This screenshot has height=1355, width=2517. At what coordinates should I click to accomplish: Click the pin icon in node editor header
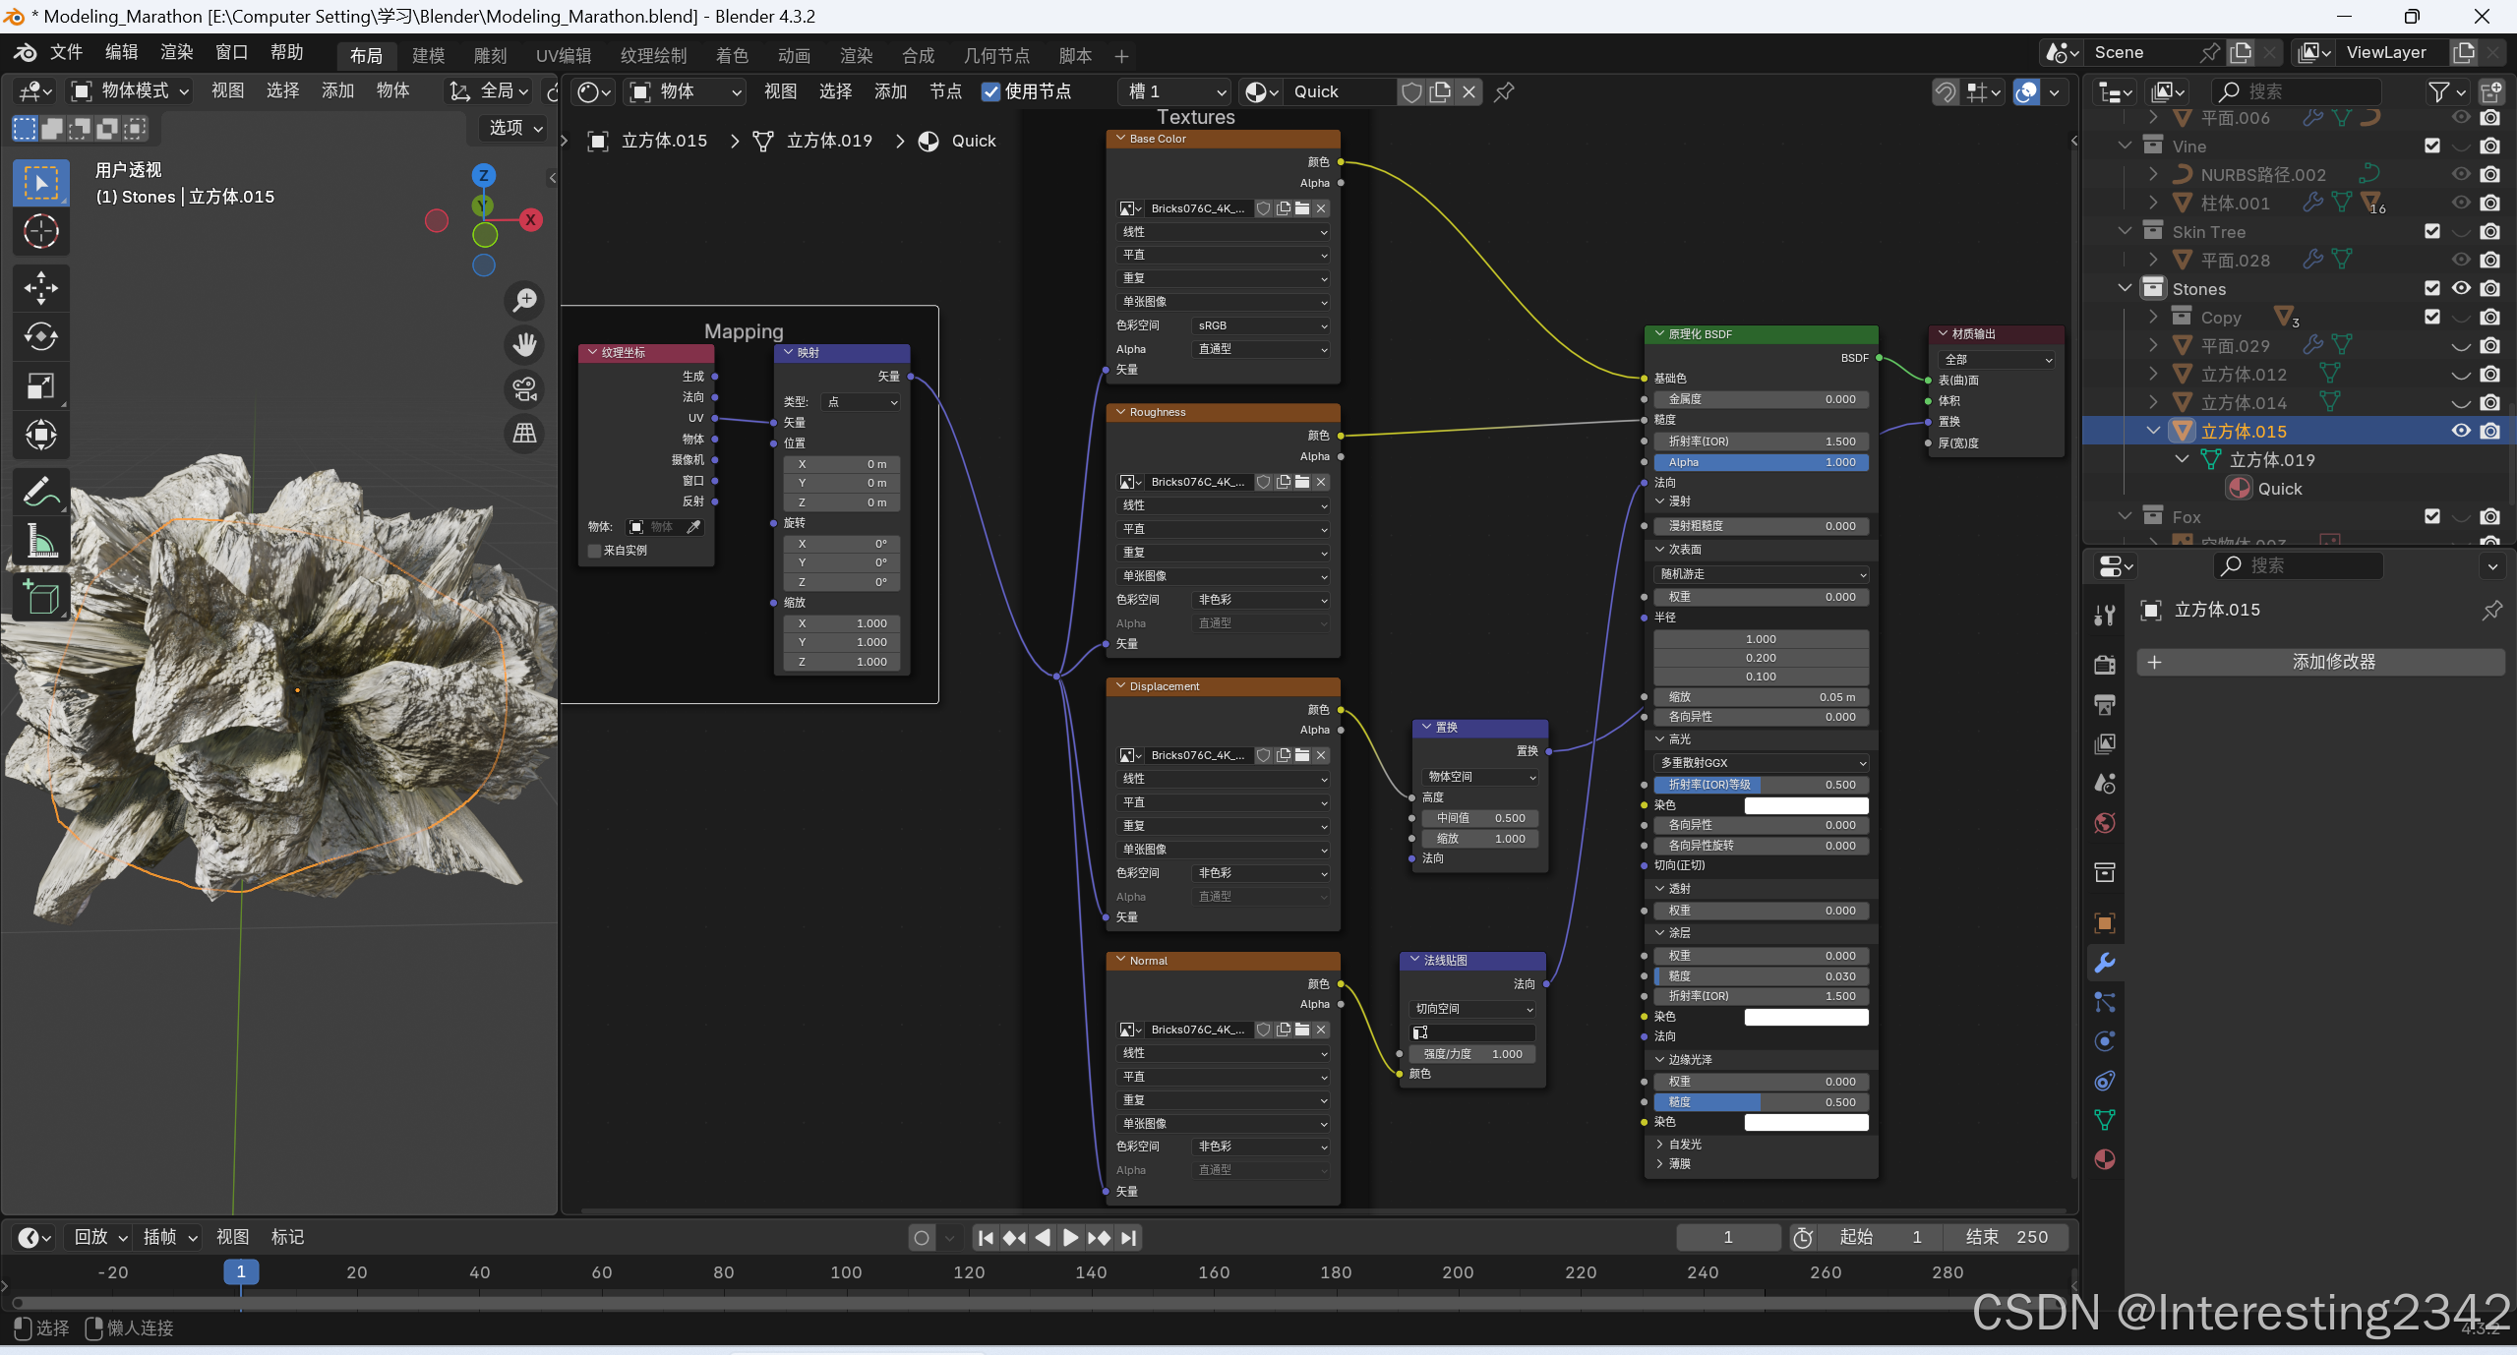(x=1504, y=92)
